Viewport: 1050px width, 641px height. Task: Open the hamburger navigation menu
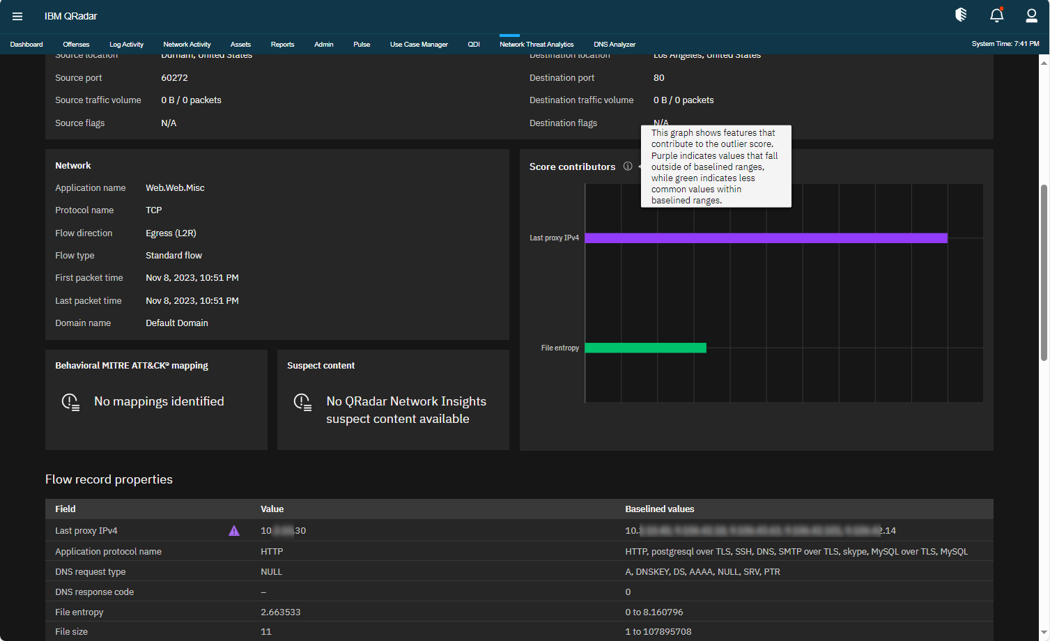(x=17, y=16)
